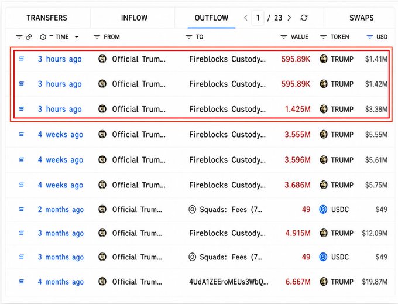
Task: Open the leftmost filter icon in header
Action: point(19,37)
